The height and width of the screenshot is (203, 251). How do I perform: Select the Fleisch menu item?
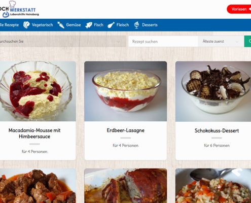123,25
